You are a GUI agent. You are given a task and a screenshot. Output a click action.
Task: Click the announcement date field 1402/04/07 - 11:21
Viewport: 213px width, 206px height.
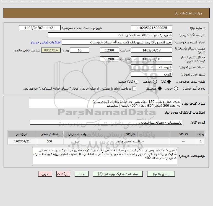point(40,28)
